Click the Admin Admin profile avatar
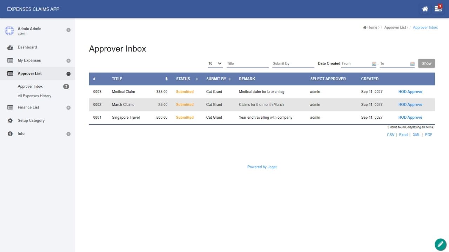 pos(9,31)
